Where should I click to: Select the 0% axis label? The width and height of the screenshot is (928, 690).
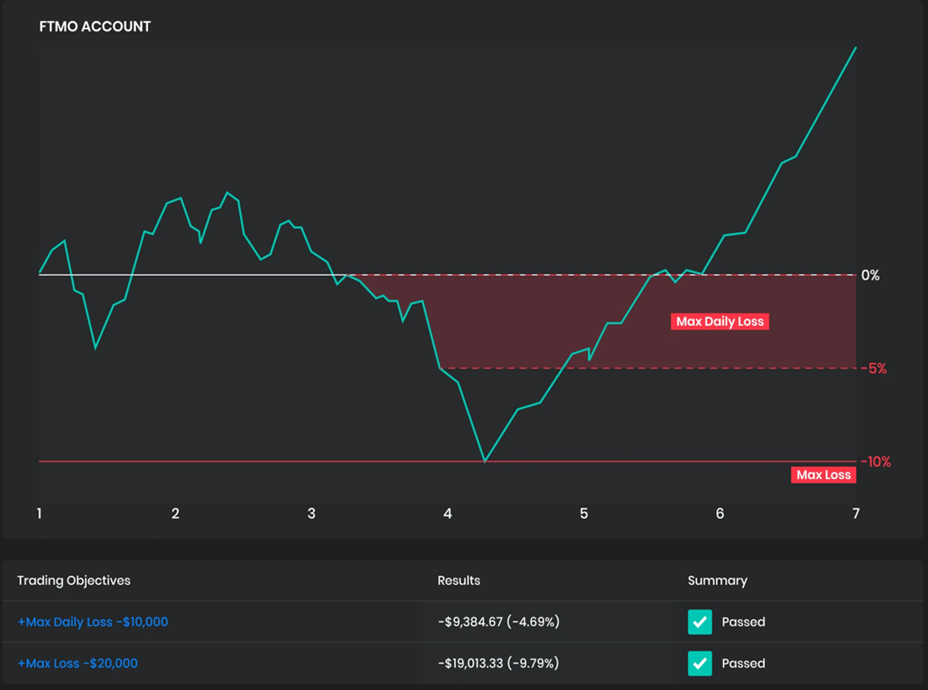(x=869, y=275)
